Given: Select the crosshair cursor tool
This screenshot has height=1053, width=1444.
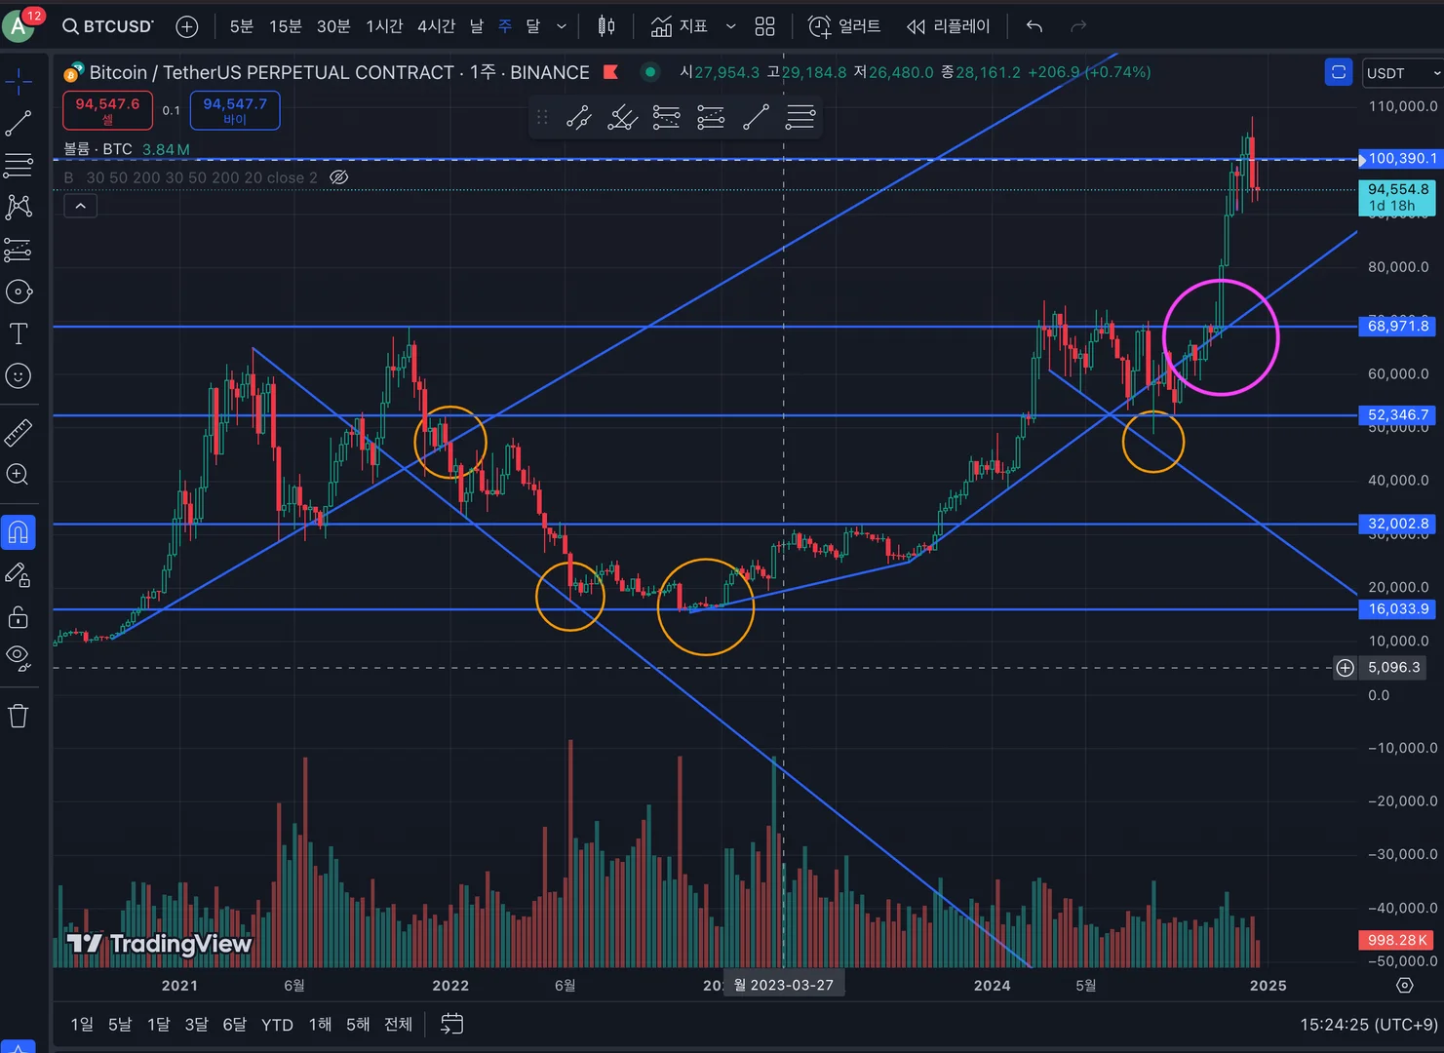Looking at the screenshot, I should tap(19, 82).
